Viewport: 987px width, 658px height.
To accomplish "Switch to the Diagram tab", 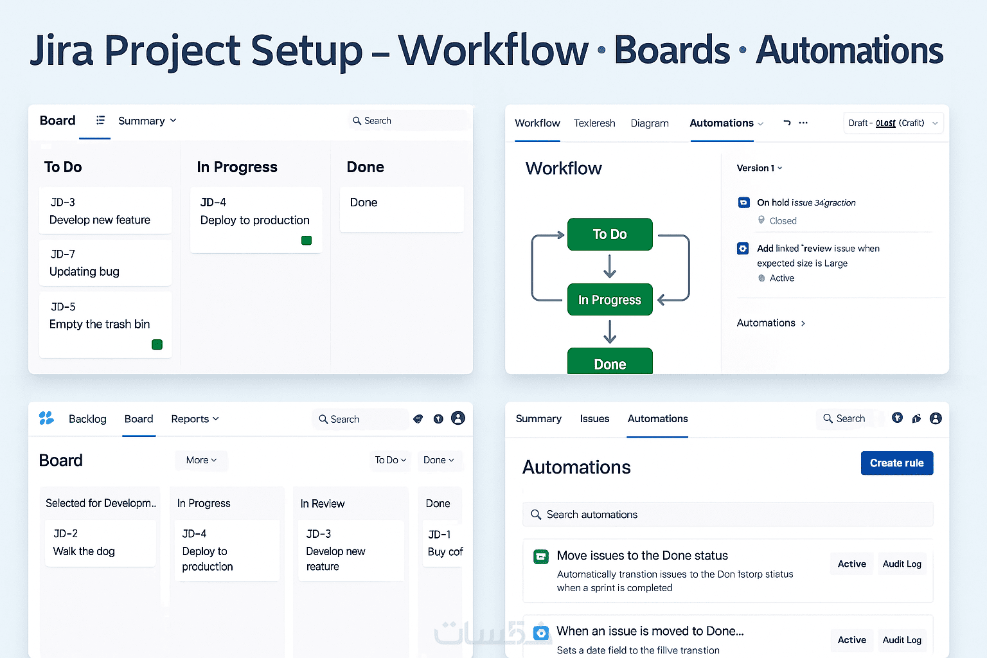I will tap(650, 123).
